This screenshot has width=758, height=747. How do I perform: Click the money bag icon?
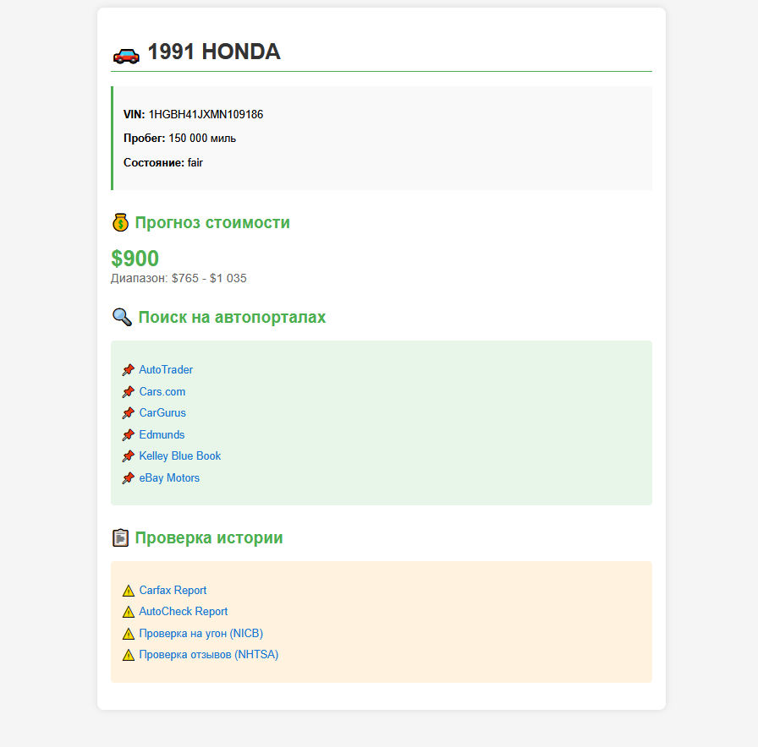click(120, 222)
